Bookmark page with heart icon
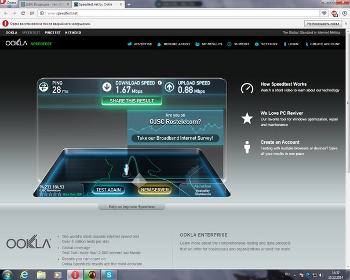This screenshot has width=350, height=280. [324, 13]
